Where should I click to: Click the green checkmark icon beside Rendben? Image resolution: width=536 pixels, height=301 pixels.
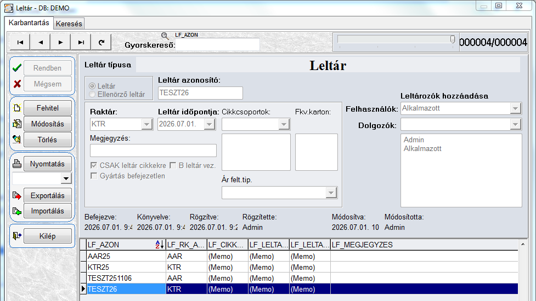17,68
